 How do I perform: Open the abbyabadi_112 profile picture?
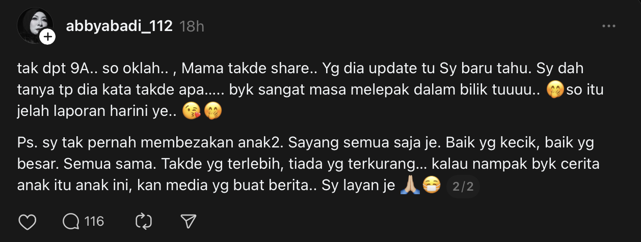coord(35,25)
